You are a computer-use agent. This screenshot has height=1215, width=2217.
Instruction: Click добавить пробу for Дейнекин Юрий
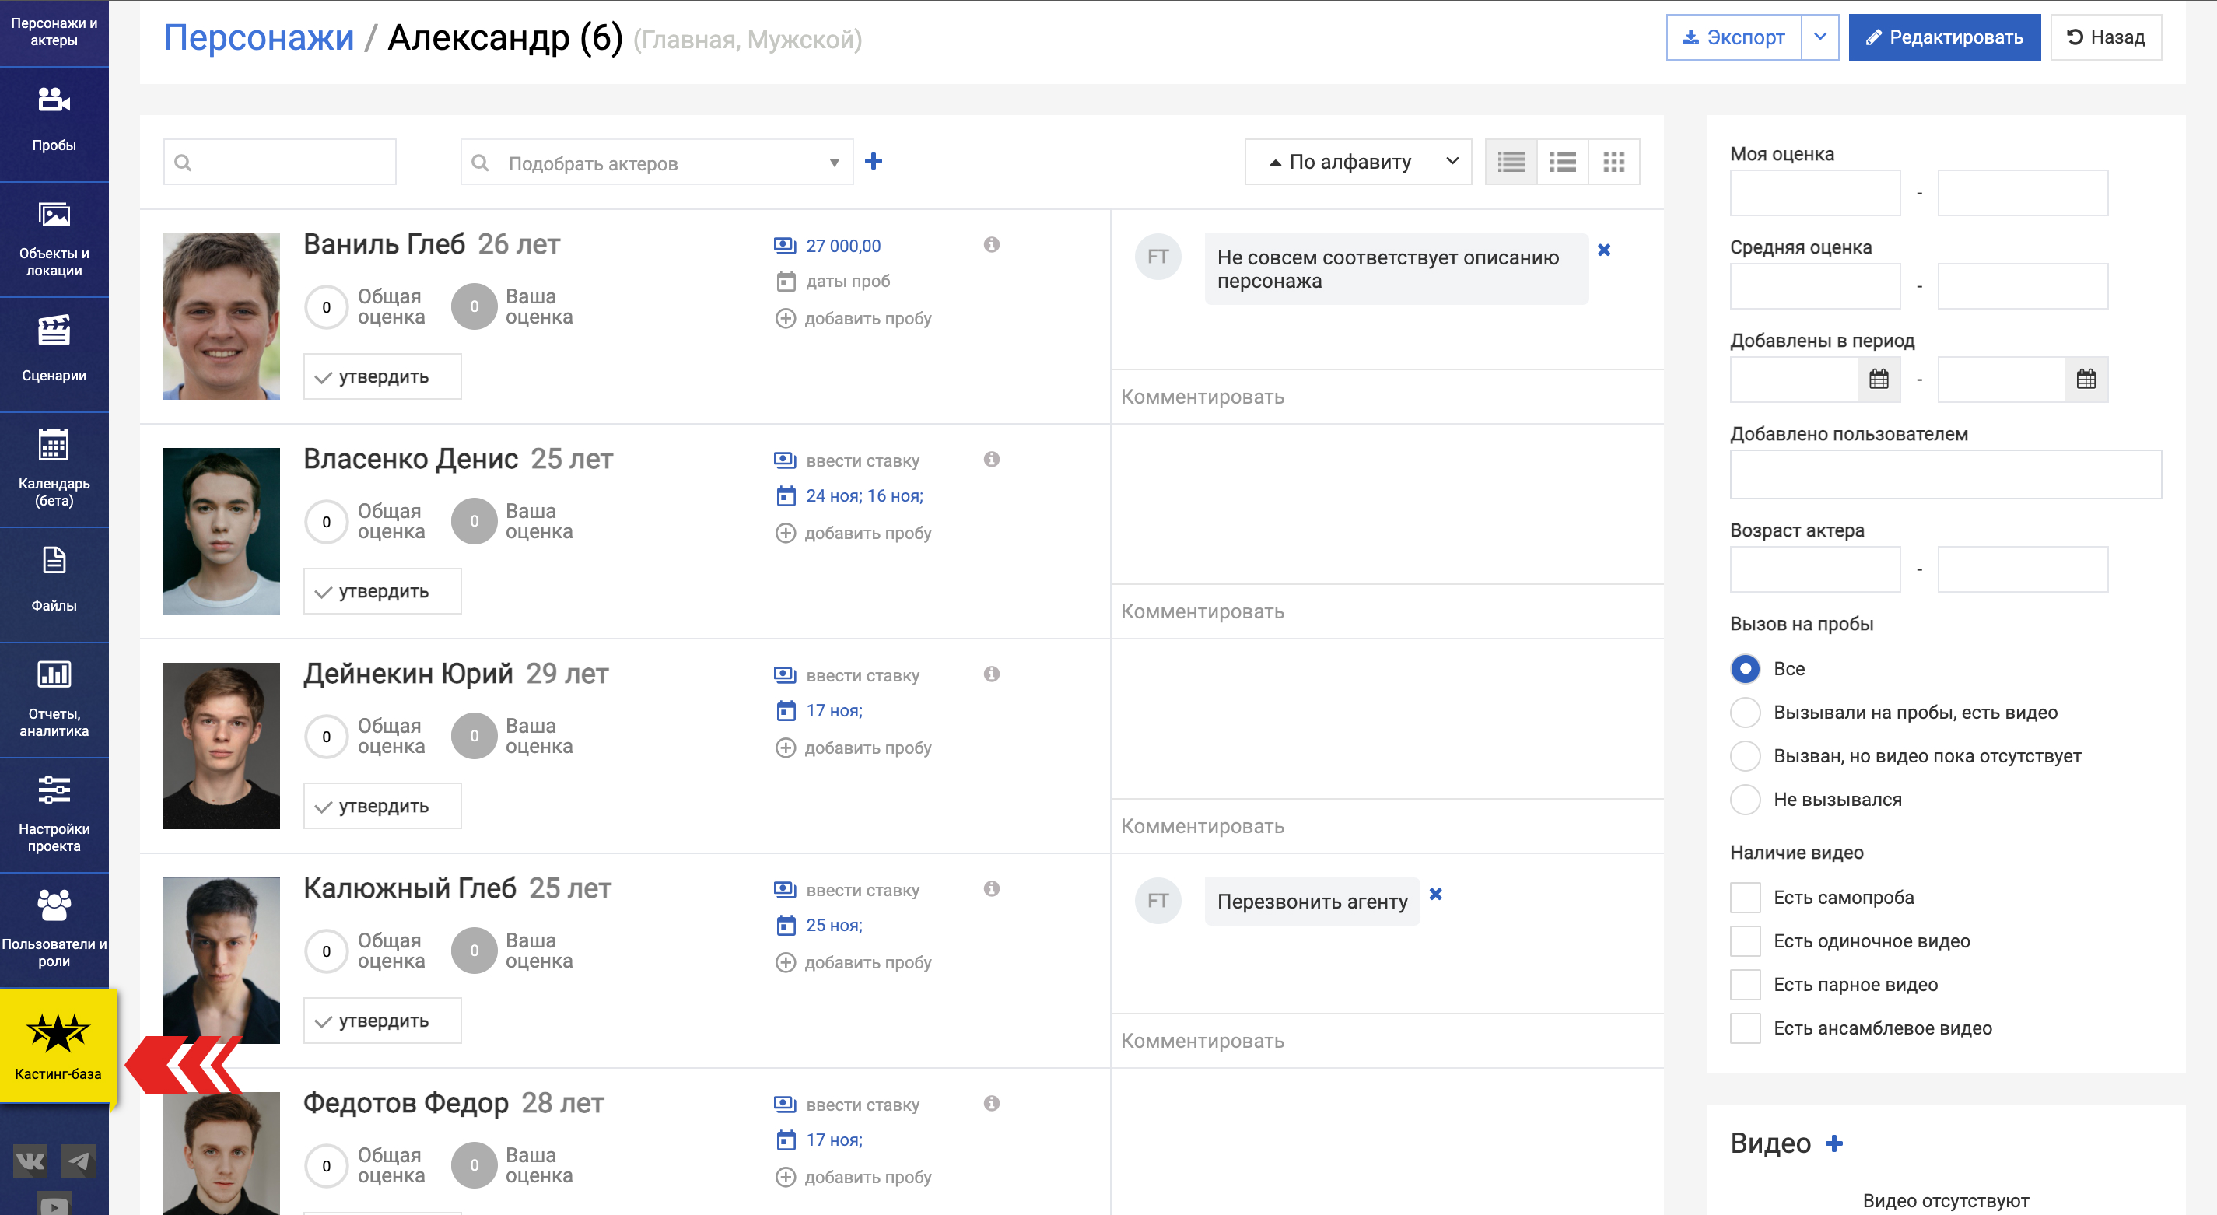pyautogui.click(x=867, y=748)
